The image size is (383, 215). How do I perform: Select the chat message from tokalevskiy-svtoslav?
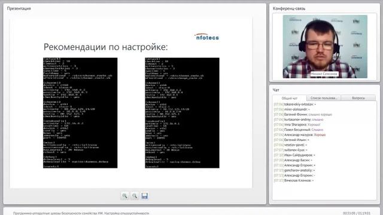click(x=295, y=104)
